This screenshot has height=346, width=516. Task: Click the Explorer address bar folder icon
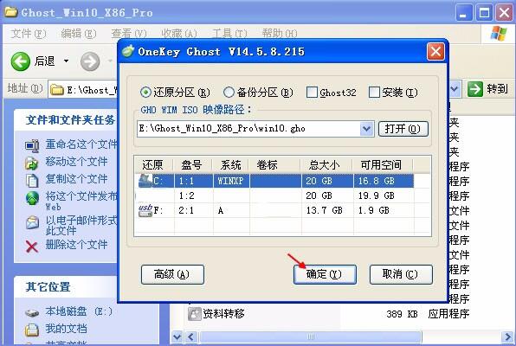coord(57,89)
